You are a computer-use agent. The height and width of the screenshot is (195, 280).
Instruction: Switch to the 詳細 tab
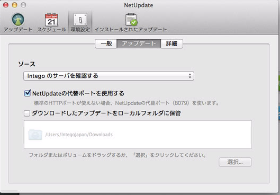[x=171, y=43]
